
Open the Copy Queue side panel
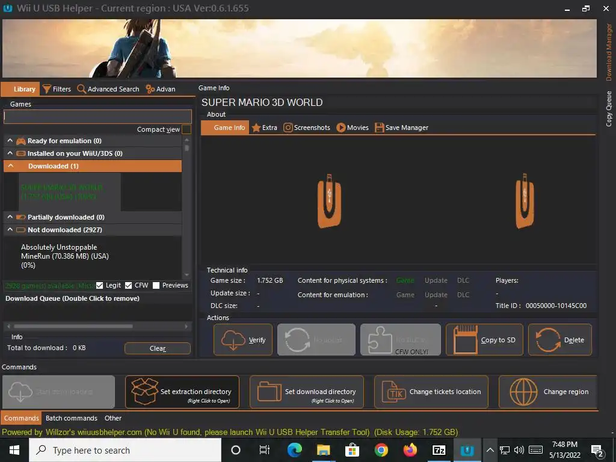[609, 109]
